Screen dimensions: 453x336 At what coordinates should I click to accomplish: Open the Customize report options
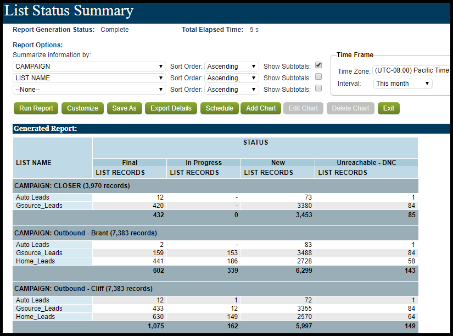pyautogui.click(x=82, y=108)
